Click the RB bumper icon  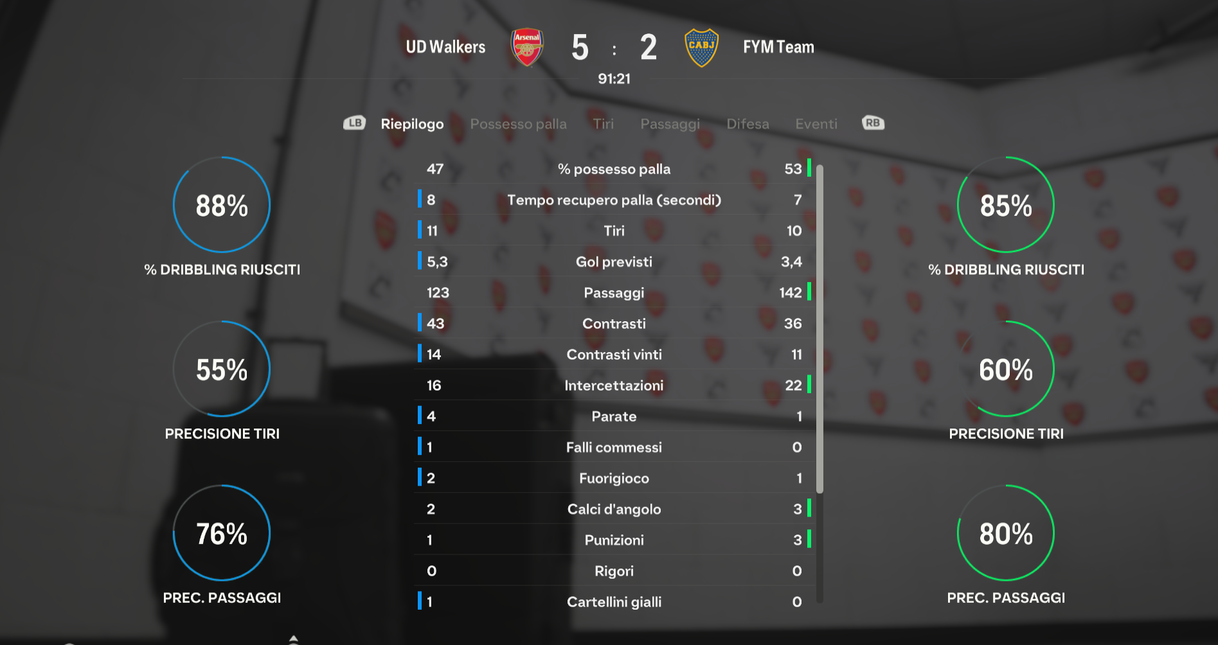pos(873,123)
